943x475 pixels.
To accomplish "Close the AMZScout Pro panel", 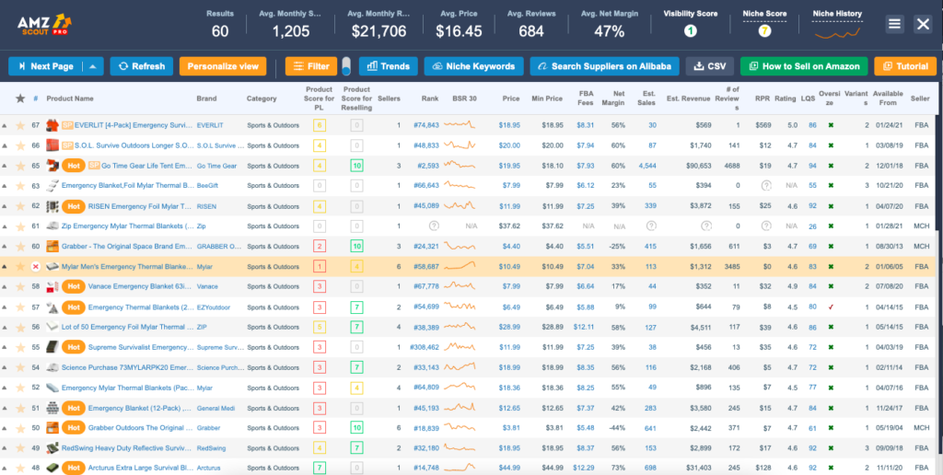I will [x=923, y=24].
